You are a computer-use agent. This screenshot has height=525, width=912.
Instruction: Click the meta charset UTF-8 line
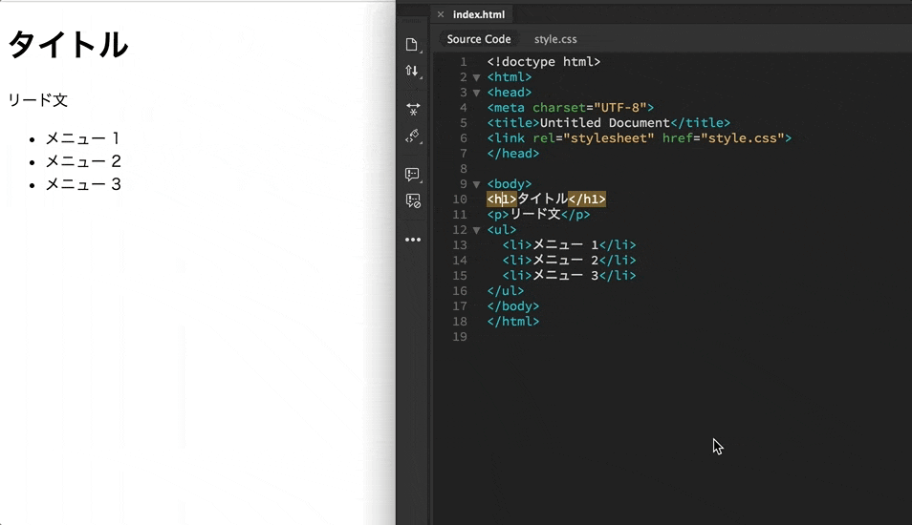tap(570, 108)
